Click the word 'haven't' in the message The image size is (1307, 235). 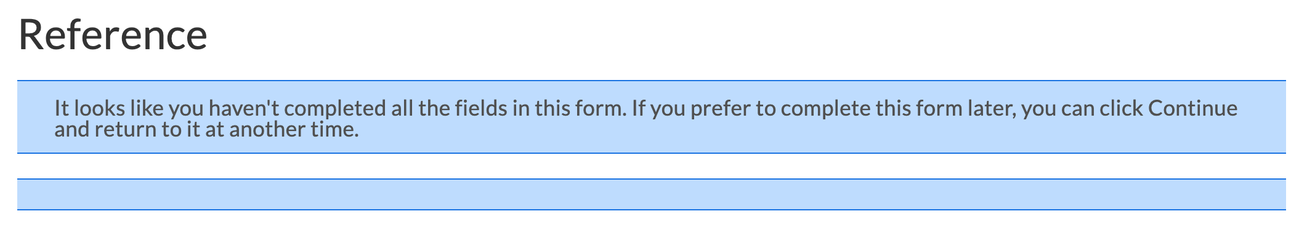pyautogui.click(x=245, y=108)
